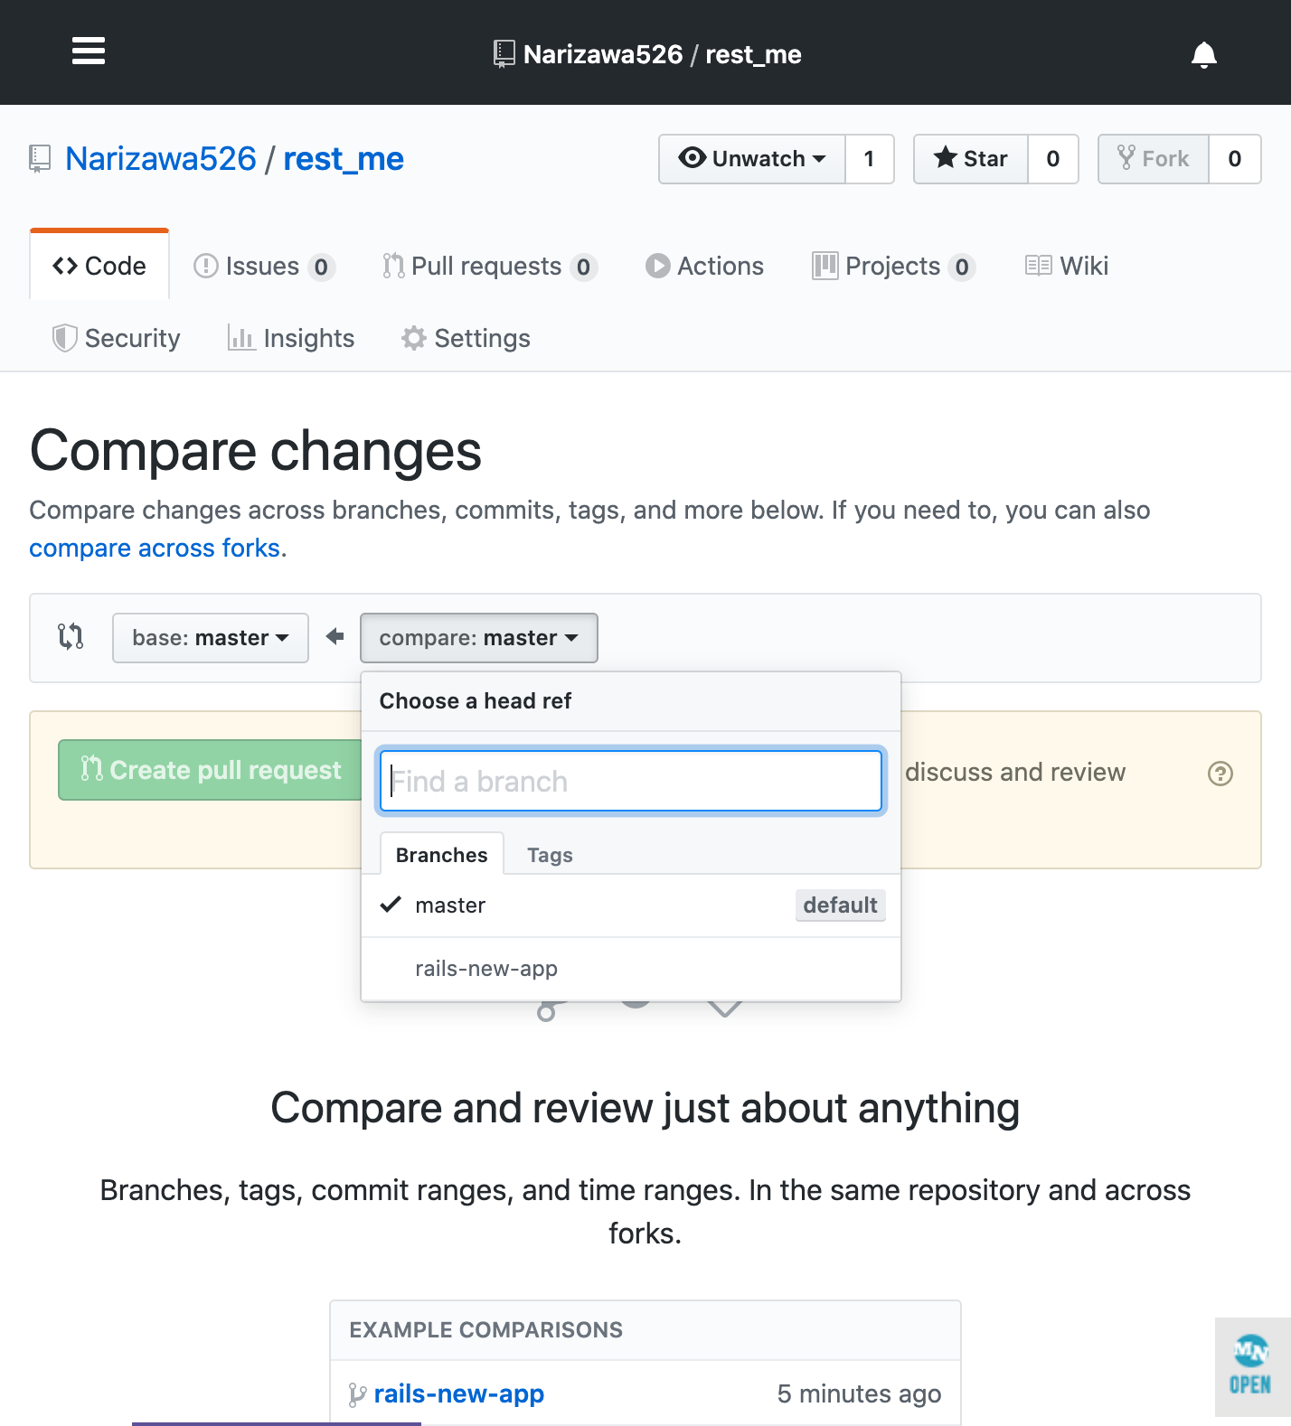Image resolution: width=1291 pixels, height=1426 pixels.
Task: Click the repository book icon beside the Narizawa526 link
Action: (x=40, y=159)
